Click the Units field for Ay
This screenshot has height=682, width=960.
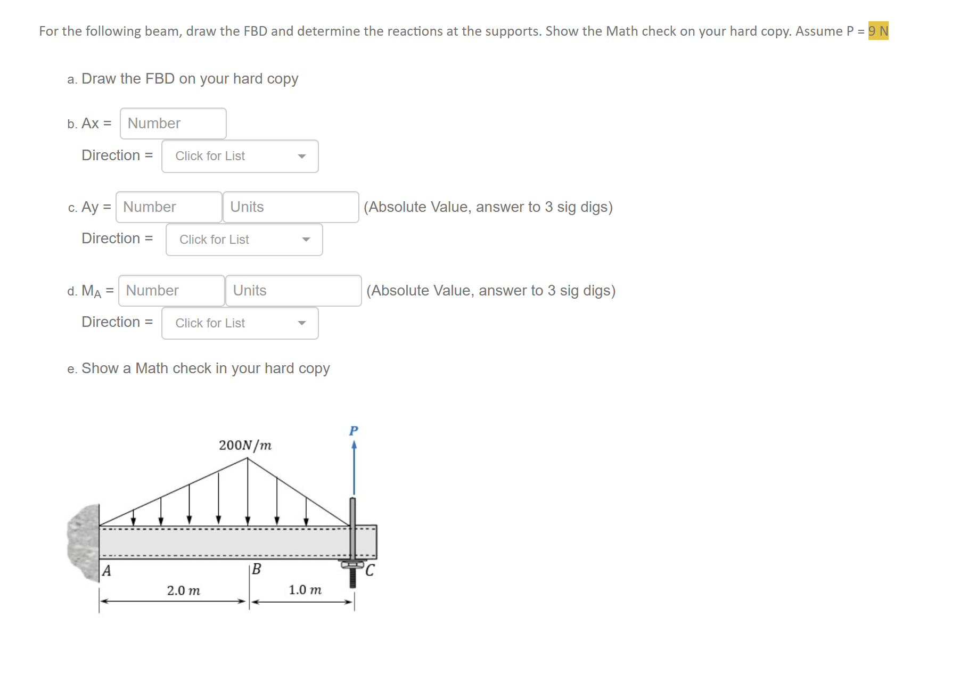291,207
